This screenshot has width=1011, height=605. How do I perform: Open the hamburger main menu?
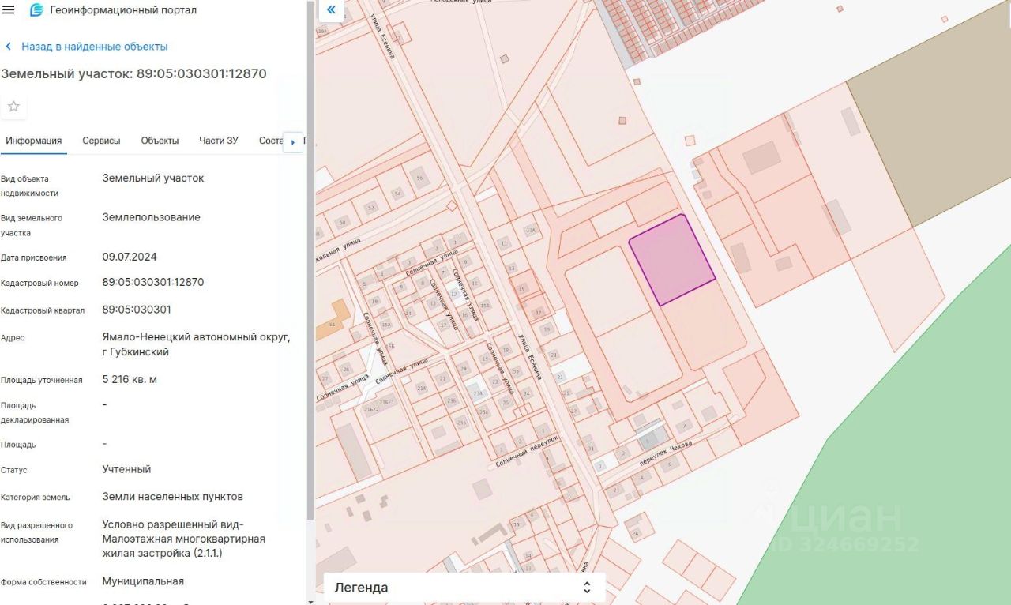(x=9, y=10)
